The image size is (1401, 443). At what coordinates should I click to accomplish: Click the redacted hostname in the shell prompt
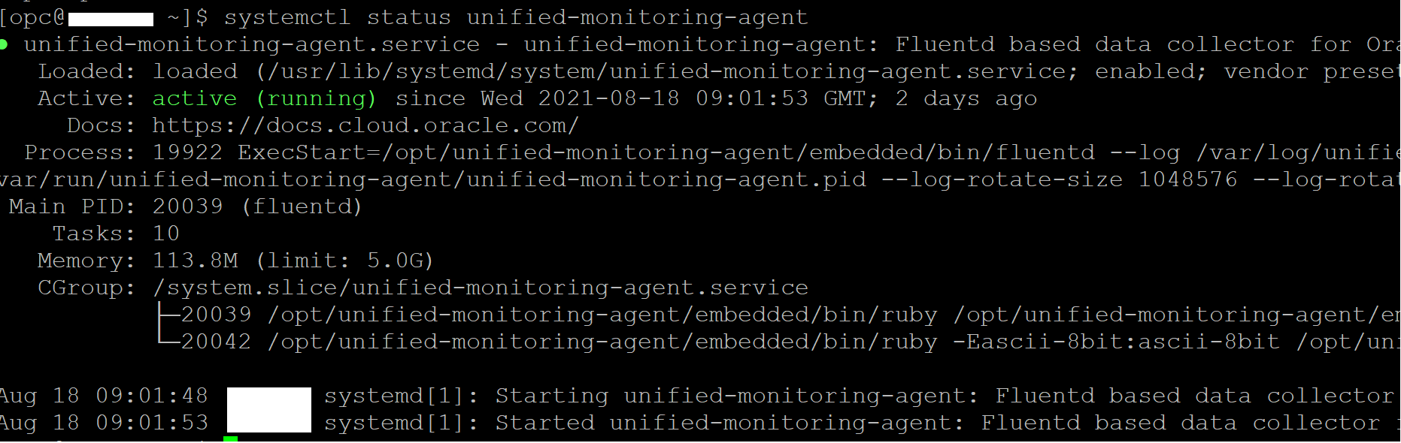111,19
